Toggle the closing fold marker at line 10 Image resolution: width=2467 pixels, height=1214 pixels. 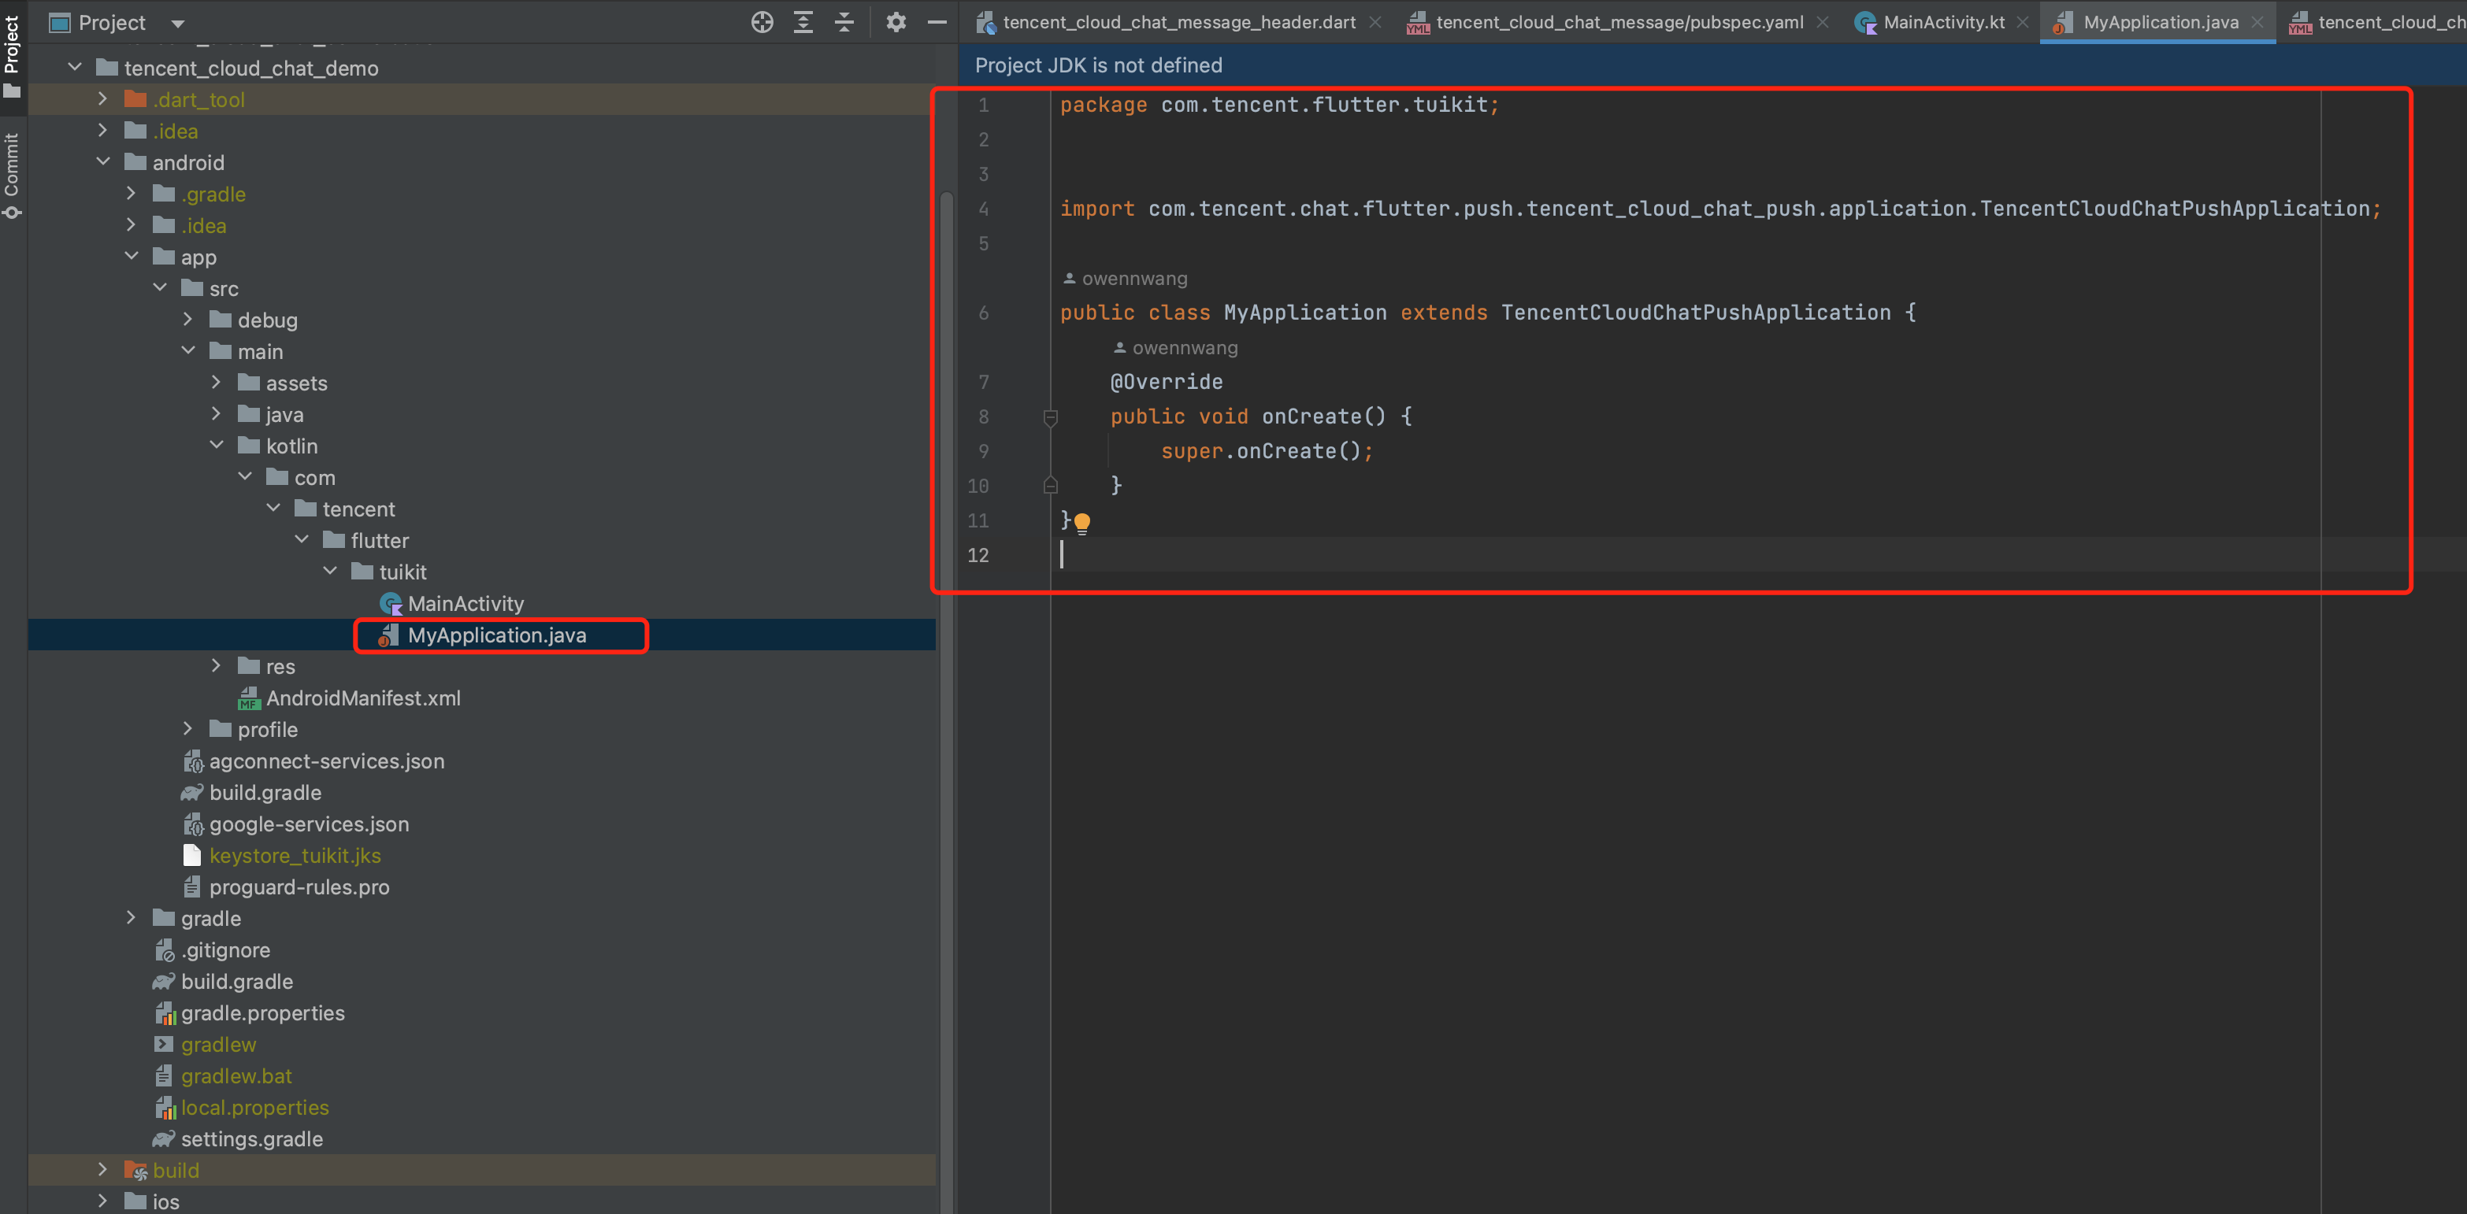tap(1050, 487)
